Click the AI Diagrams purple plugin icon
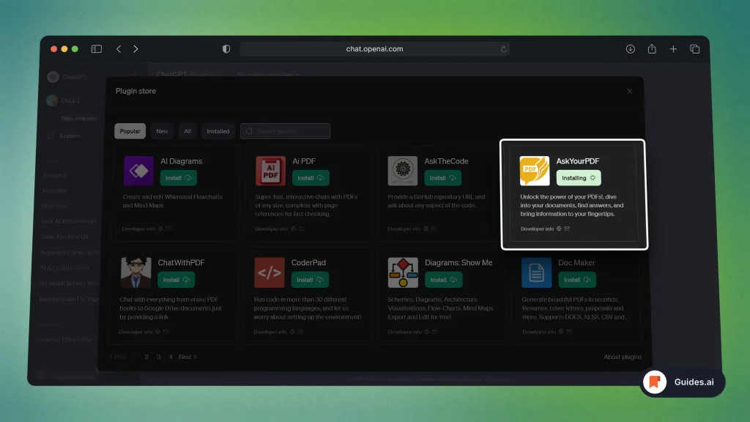This screenshot has height=422, width=750. point(138,171)
